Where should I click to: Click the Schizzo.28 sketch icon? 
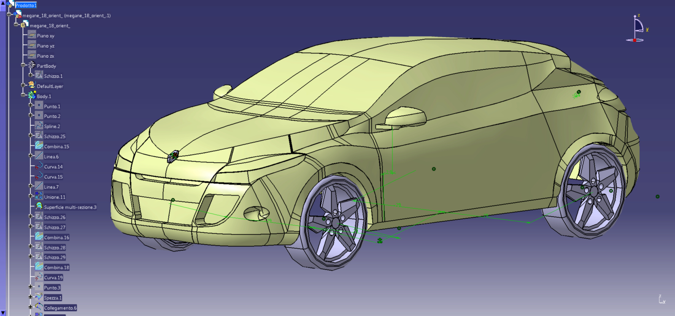tap(39, 246)
